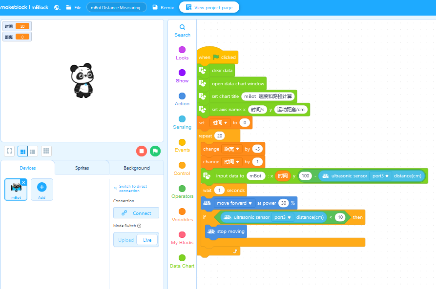Edit the project name mBot Distance Measuring

click(117, 7)
